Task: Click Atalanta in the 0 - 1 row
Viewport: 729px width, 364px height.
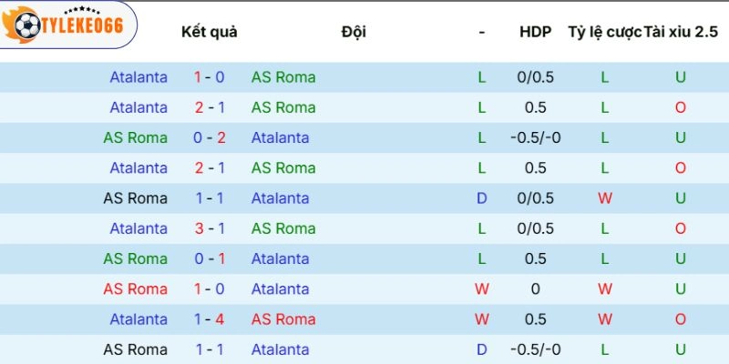Action: pos(280,258)
